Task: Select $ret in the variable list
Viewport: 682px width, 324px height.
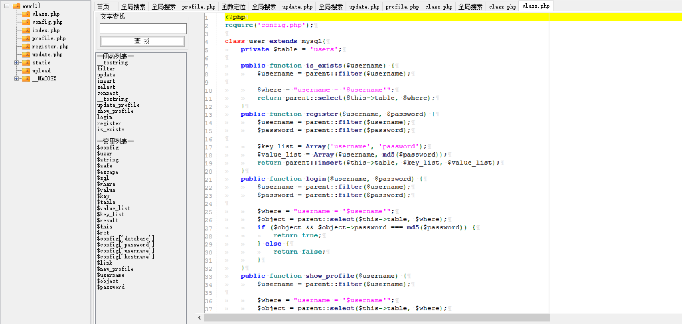Action: (103, 233)
